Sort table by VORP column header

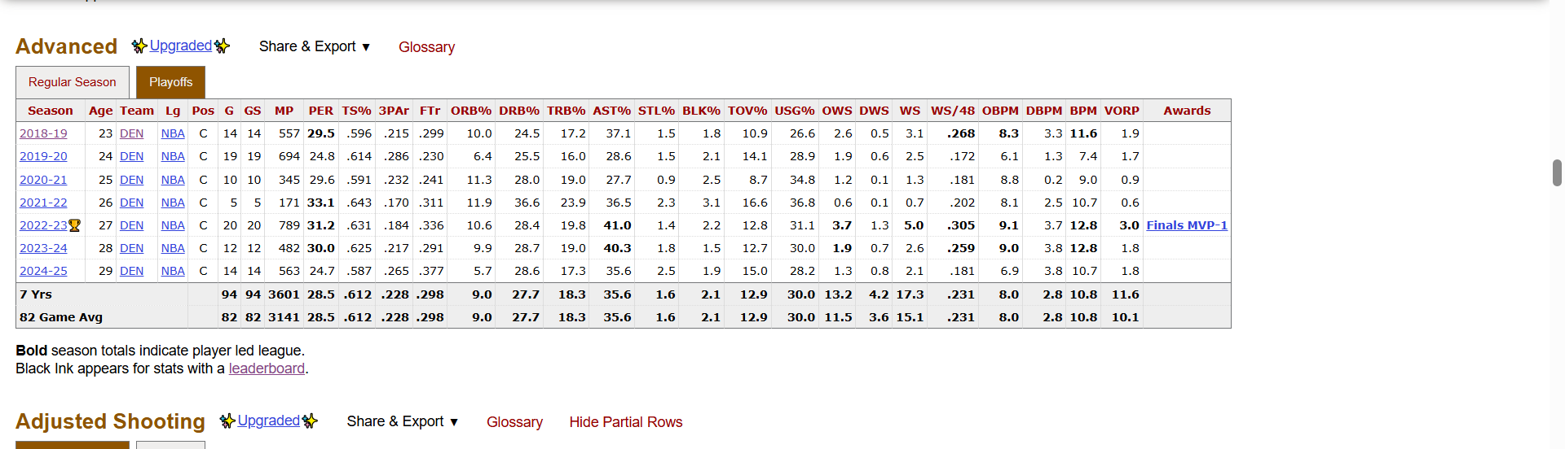tap(1122, 111)
